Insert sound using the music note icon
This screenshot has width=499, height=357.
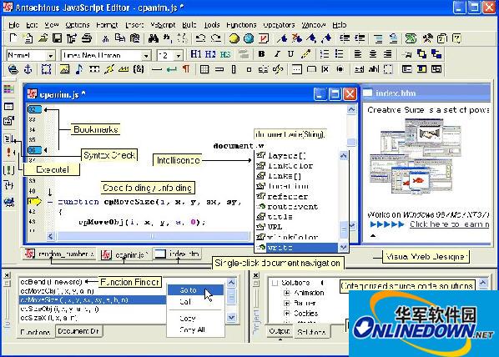[x=79, y=69]
